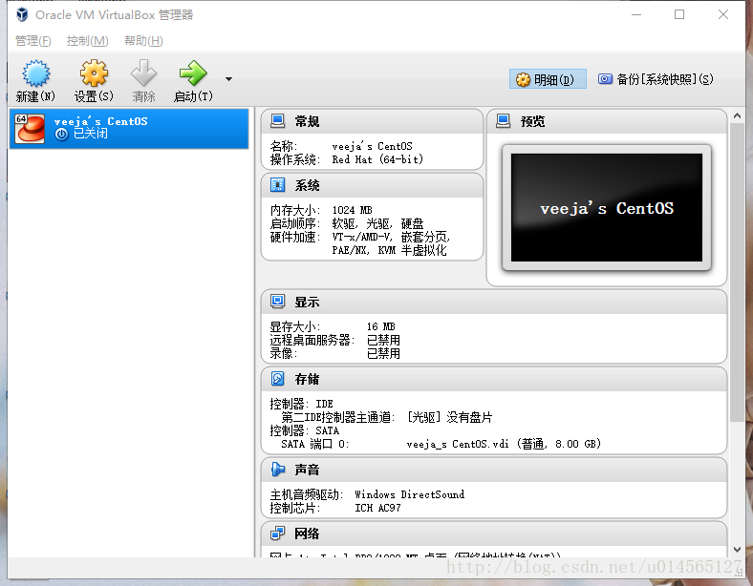Minimize the VirtualBox Manager window
The image size is (753, 586).
coord(636,15)
